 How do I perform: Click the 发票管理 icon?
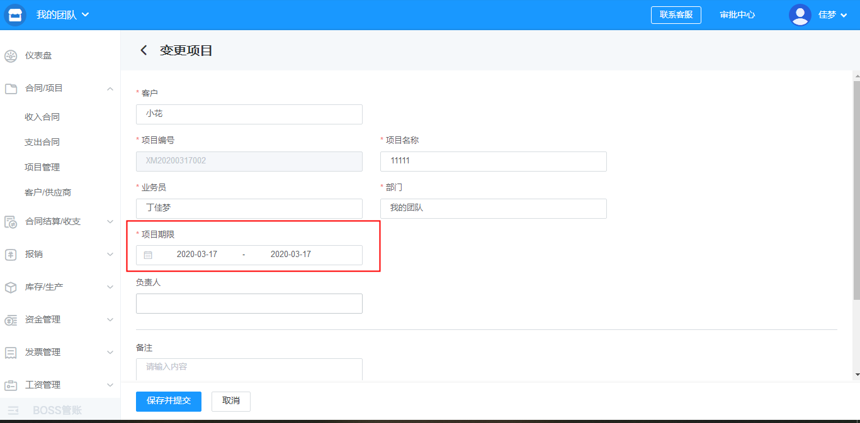(11, 353)
